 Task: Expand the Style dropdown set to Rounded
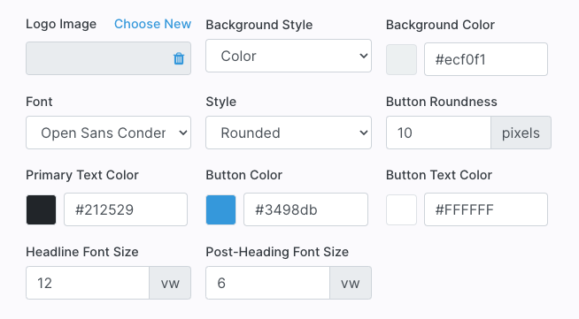point(289,133)
